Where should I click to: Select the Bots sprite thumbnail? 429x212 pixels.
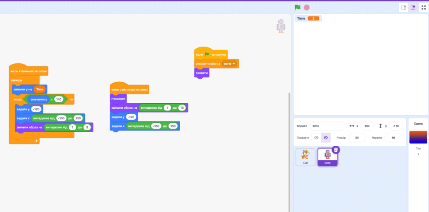328,157
